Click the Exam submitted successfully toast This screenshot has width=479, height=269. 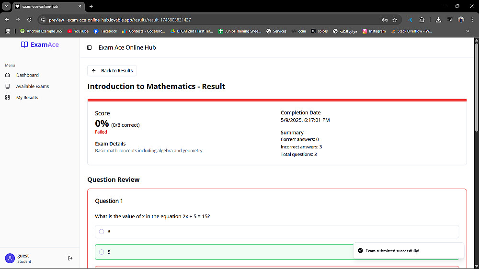pos(409,251)
